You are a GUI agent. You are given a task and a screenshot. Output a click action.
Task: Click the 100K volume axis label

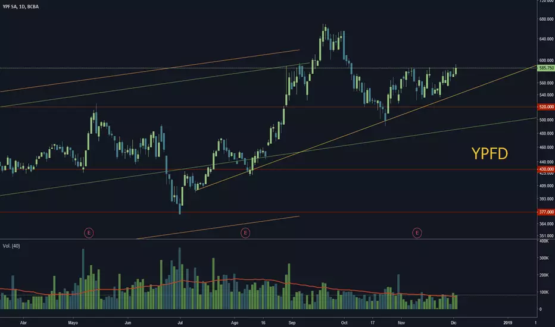(544, 293)
